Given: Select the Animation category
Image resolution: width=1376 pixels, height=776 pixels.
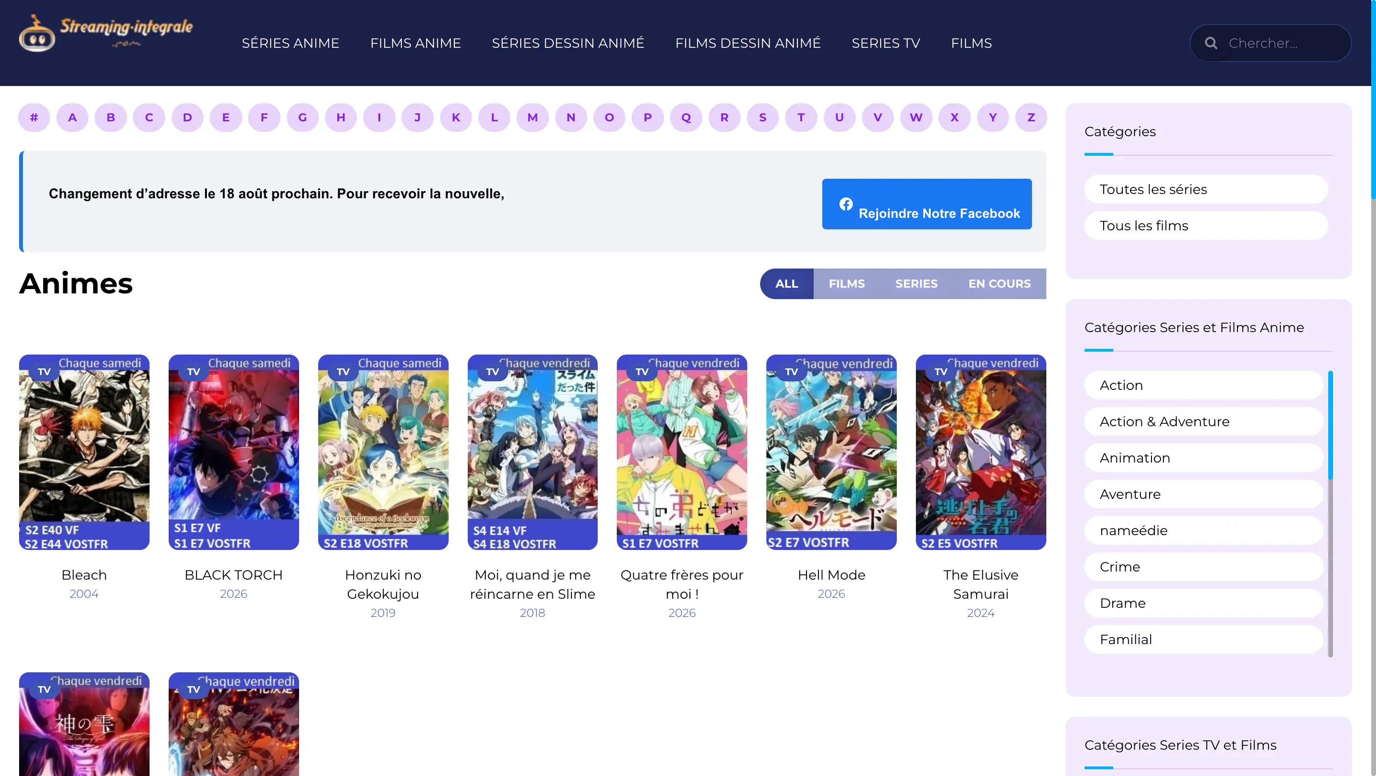Looking at the screenshot, I should (1204, 458).
